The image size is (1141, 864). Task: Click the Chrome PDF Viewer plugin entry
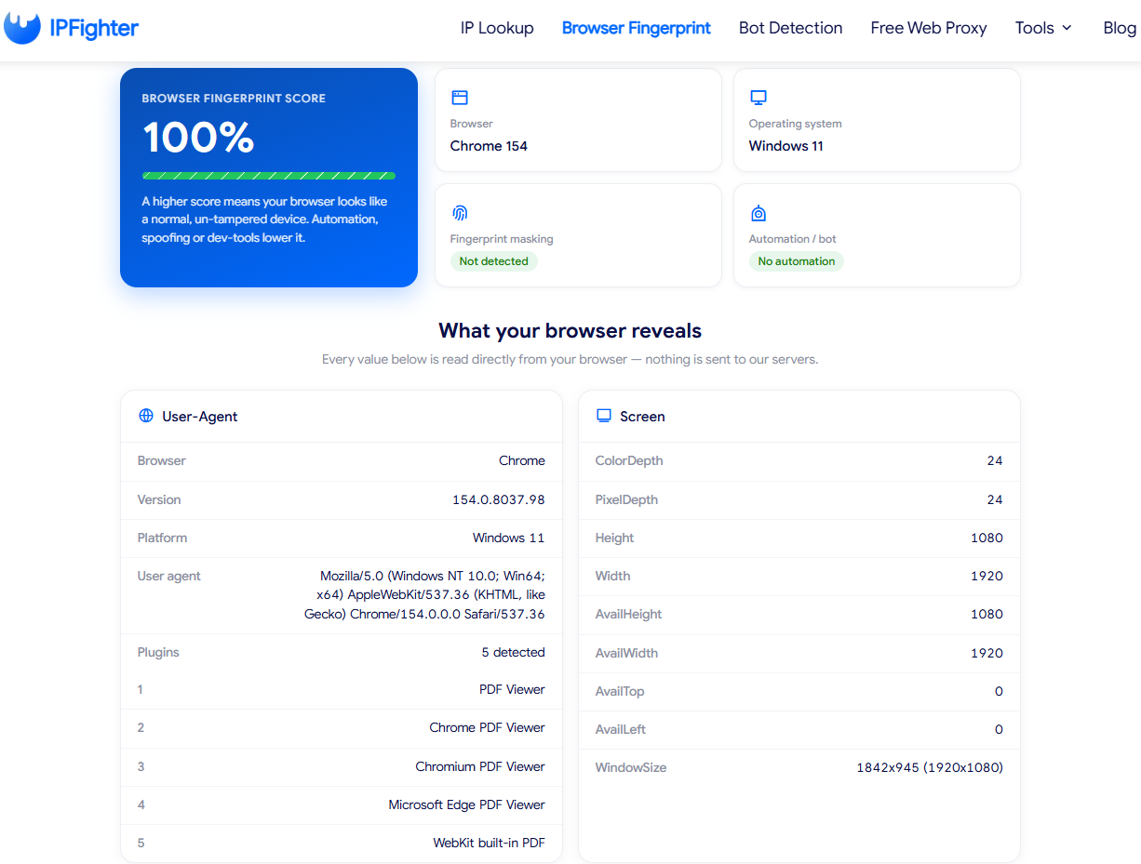tap(488, 727)
